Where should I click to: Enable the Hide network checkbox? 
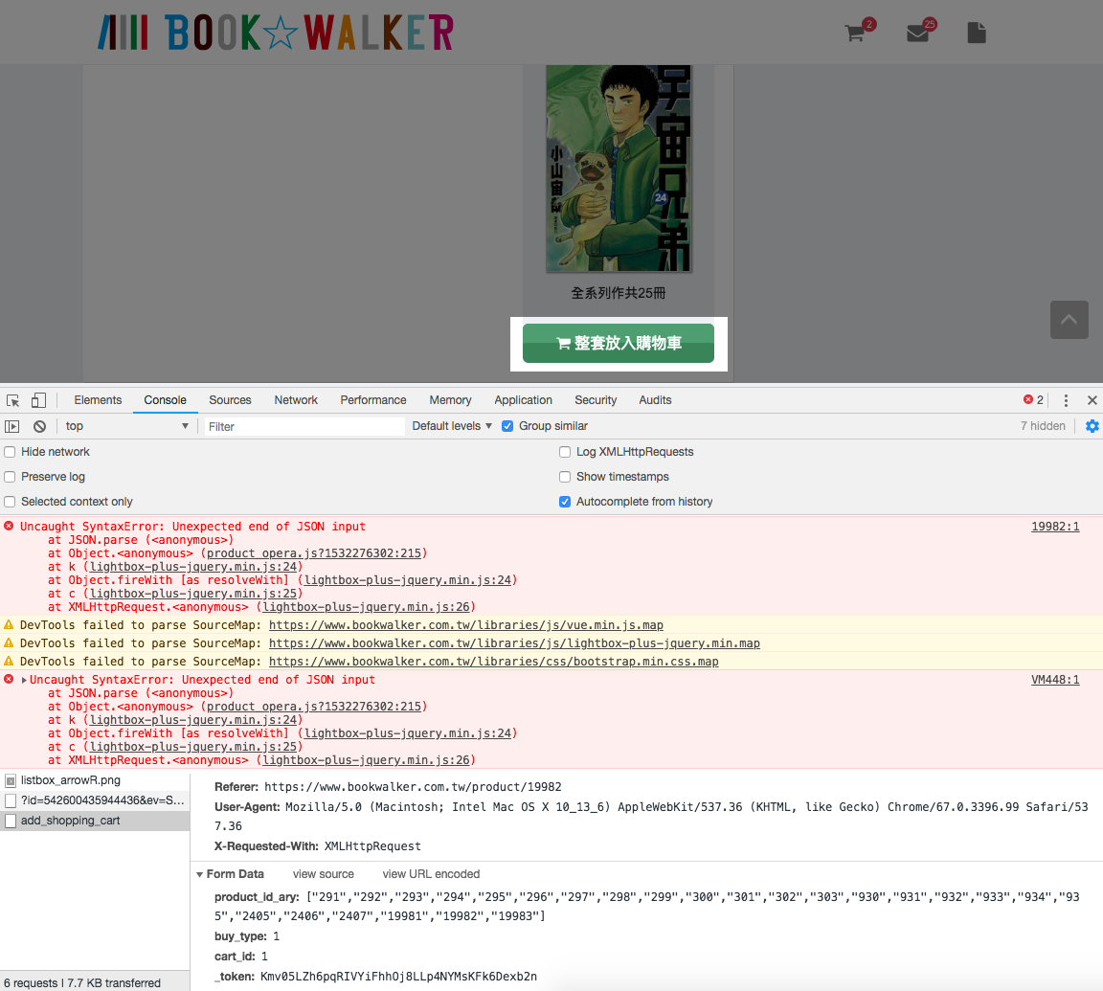pos(11,452)
